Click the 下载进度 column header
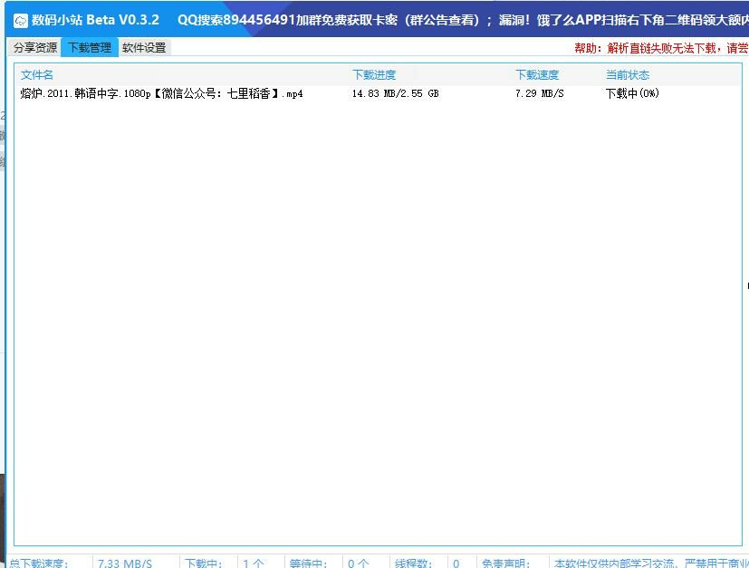Viewport: 749px width, 568px height. 374,75
